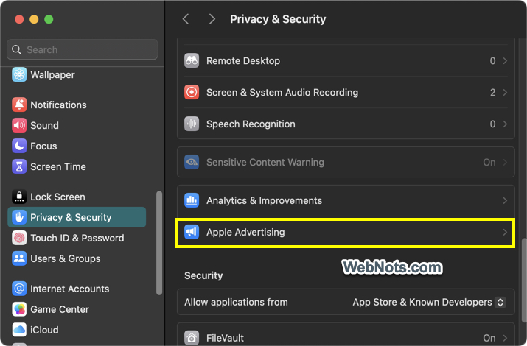Click the Sound speaker icon
Viewport: 527px width, 346px height.
(19, 125)
